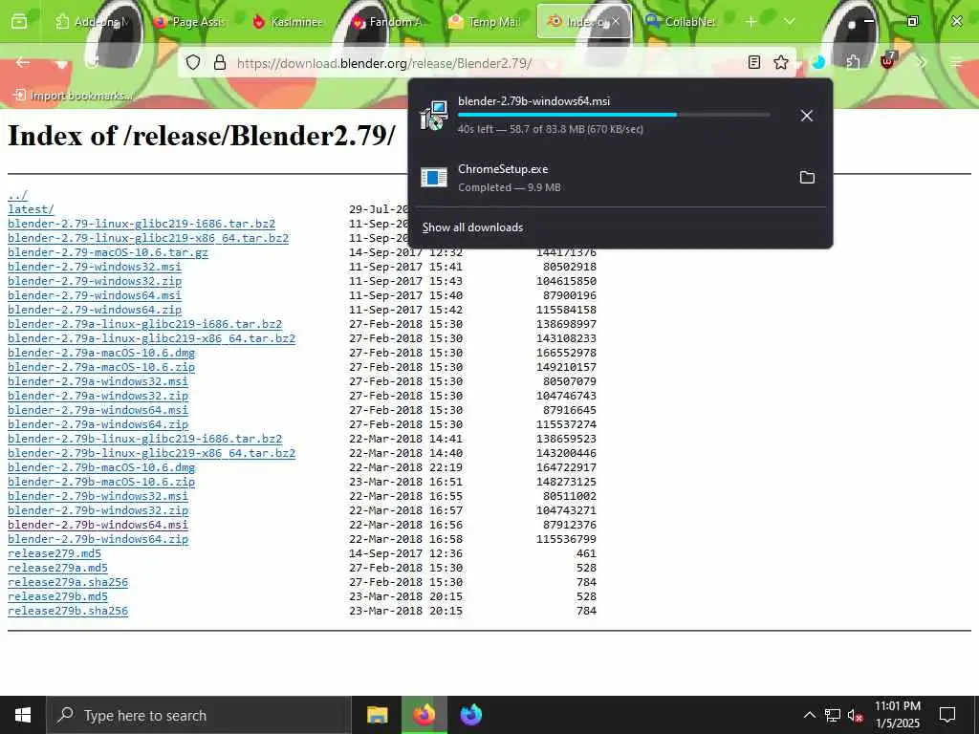The height and width of the screenshot is (734, 979).
Task: Open the Extensions puzzle-piece icon
Action: [x=853, y=62]
